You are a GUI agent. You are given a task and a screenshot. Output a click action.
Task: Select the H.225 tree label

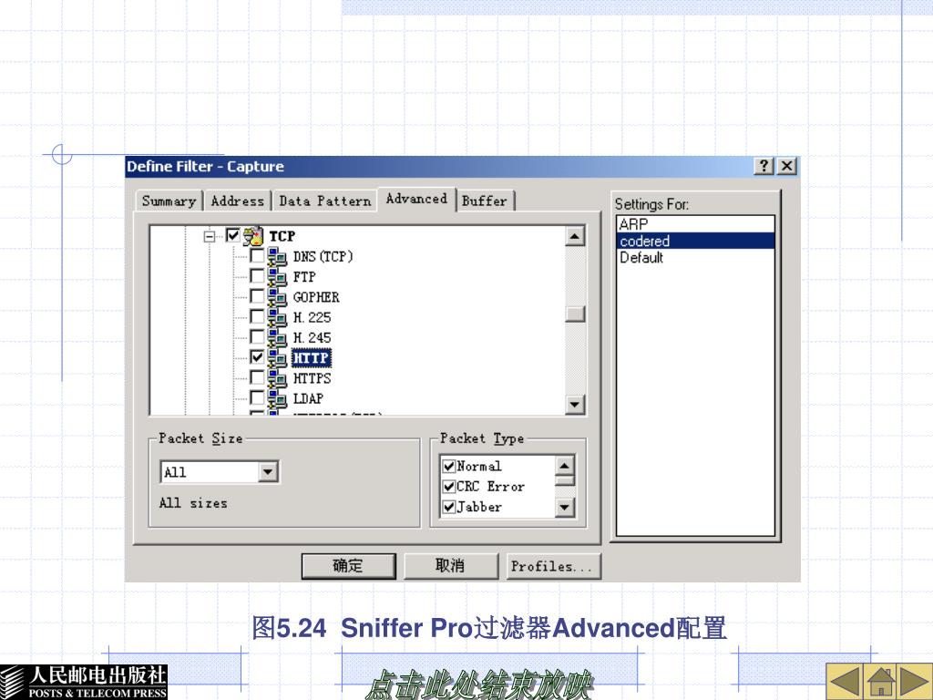312,317
